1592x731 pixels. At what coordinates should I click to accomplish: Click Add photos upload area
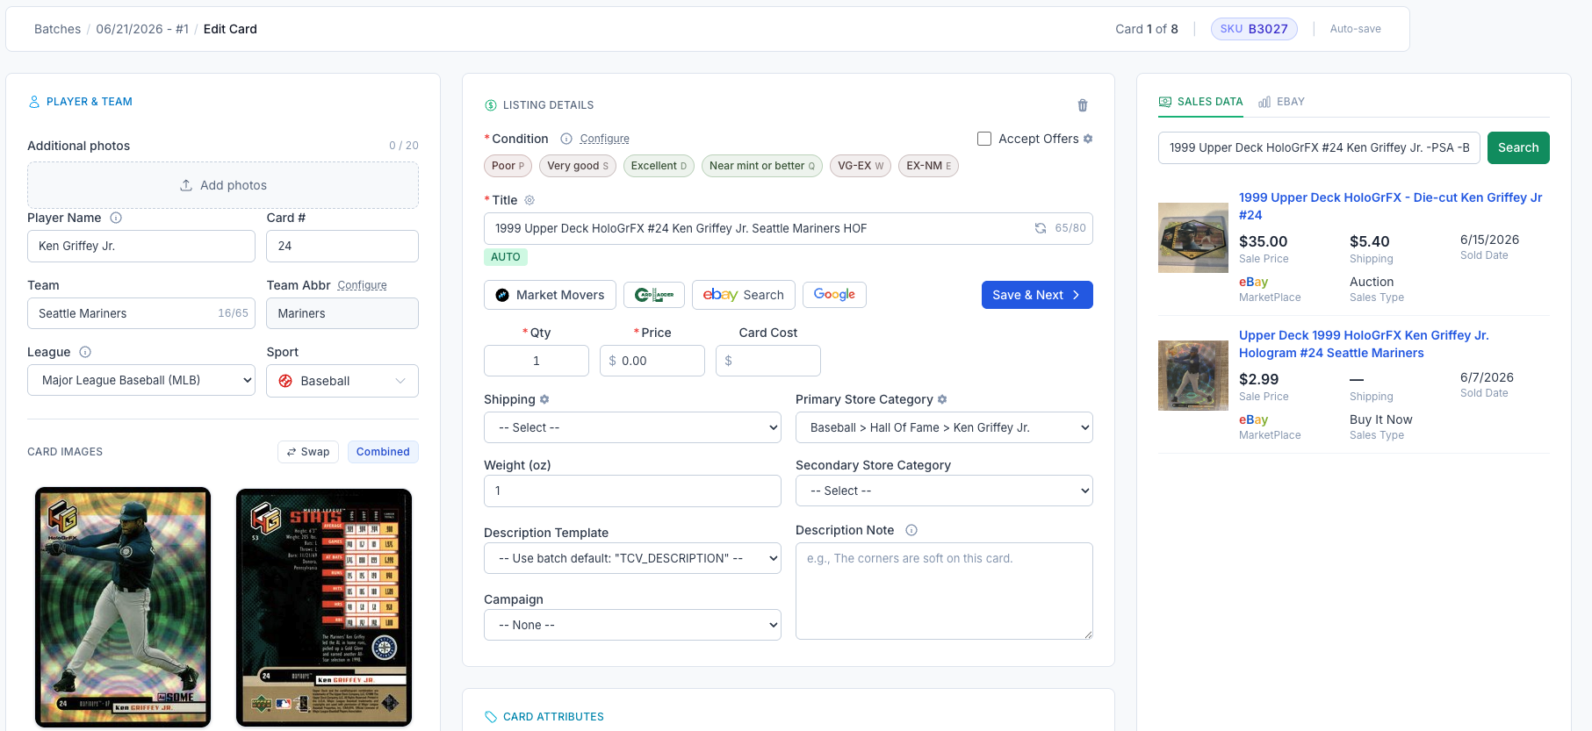pos(223,185)
